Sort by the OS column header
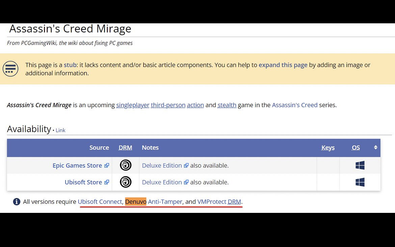Viewport: 395px width, 247px height. [356, 148]
